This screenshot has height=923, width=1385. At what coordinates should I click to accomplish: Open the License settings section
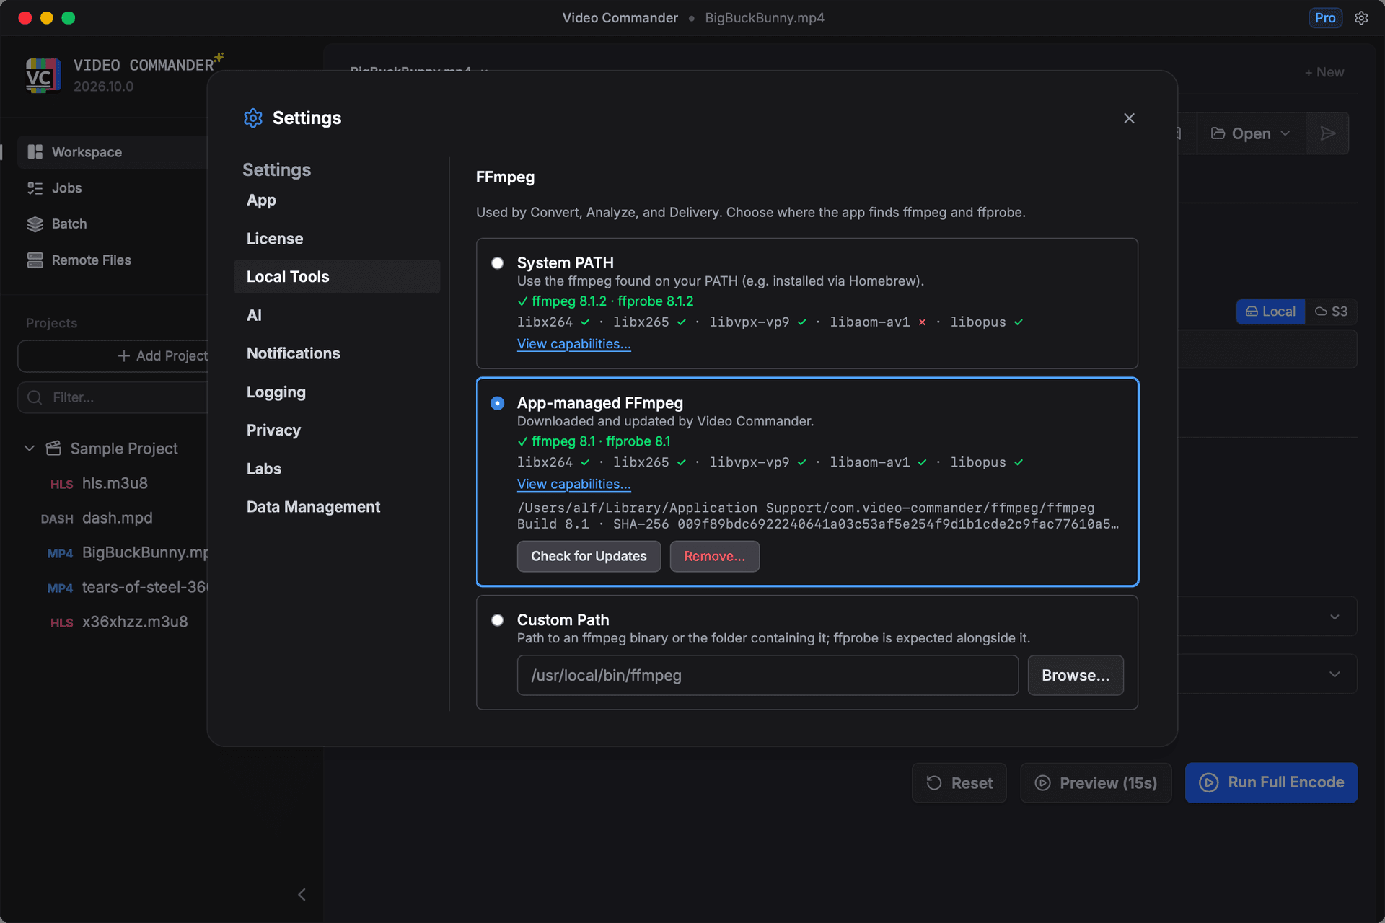[337, 239]
